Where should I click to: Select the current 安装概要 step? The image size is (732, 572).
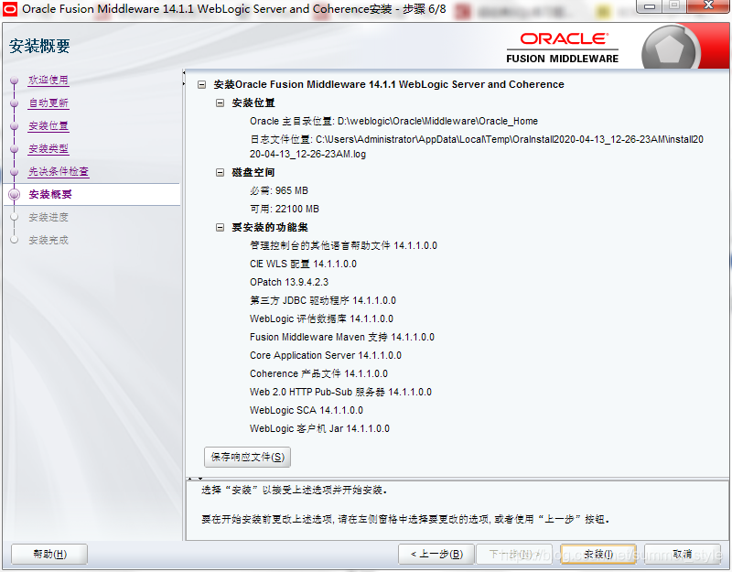coord(50,194)
